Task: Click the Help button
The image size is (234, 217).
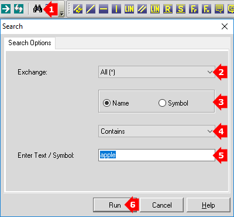Action: click(208, 205)
